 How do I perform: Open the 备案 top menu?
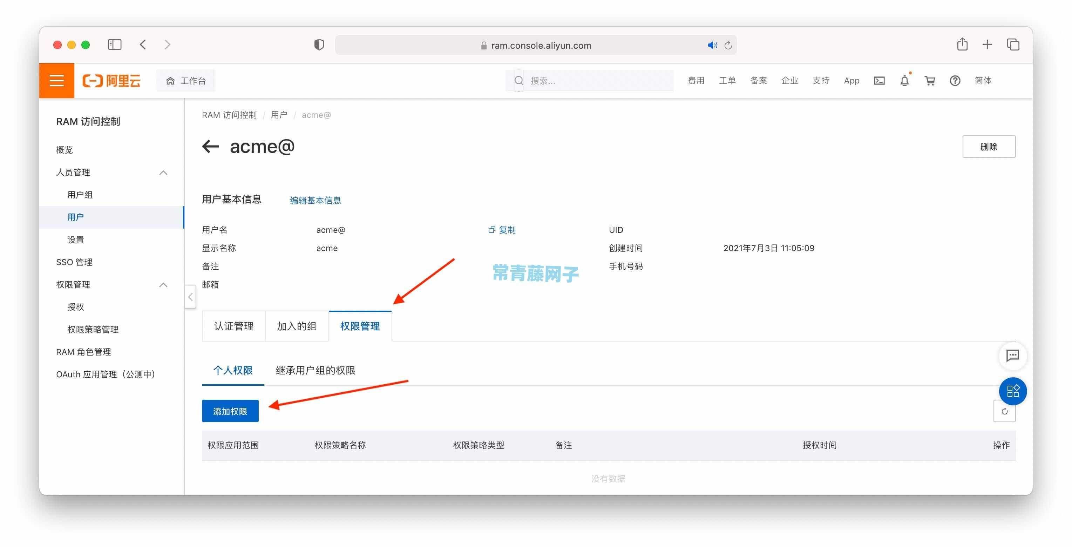(758, 80)
